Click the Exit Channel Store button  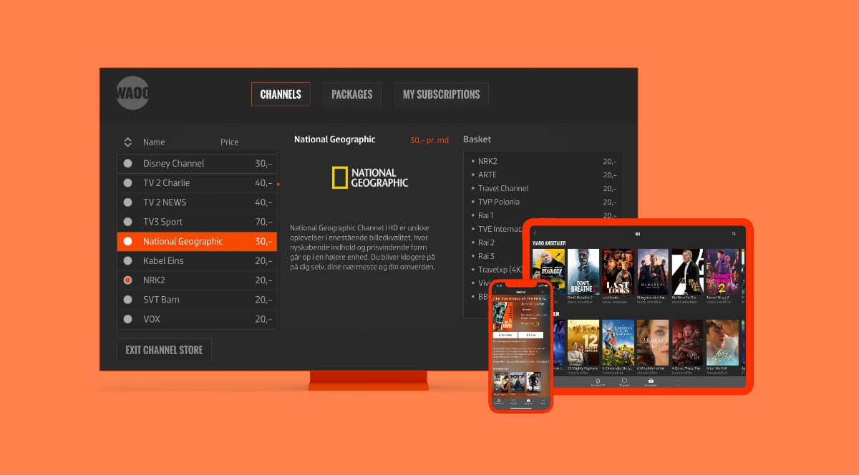click(x=164, y=350)
